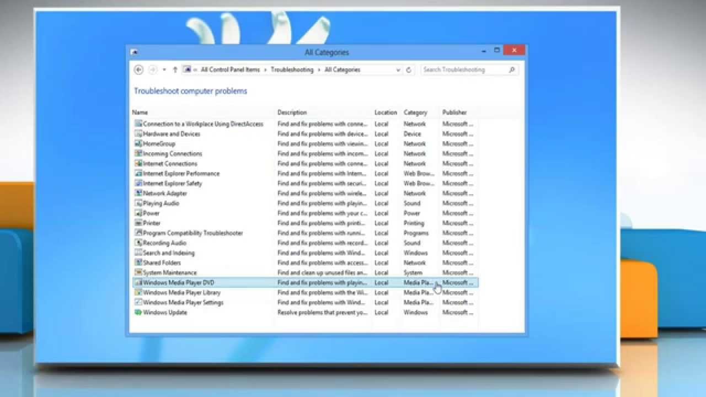This screenshot has width=706, height=397.
Task: Click the Device category cell
Action: click(412, 134)
